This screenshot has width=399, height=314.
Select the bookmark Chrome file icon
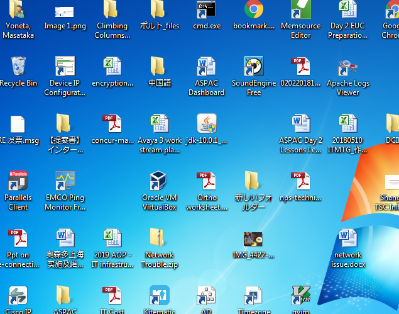(254, 9)
